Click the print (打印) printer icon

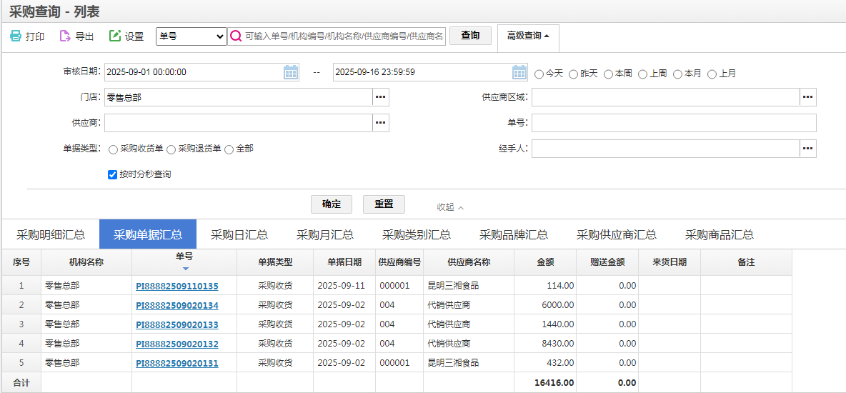pyautogui.click(x=16, y=36)
